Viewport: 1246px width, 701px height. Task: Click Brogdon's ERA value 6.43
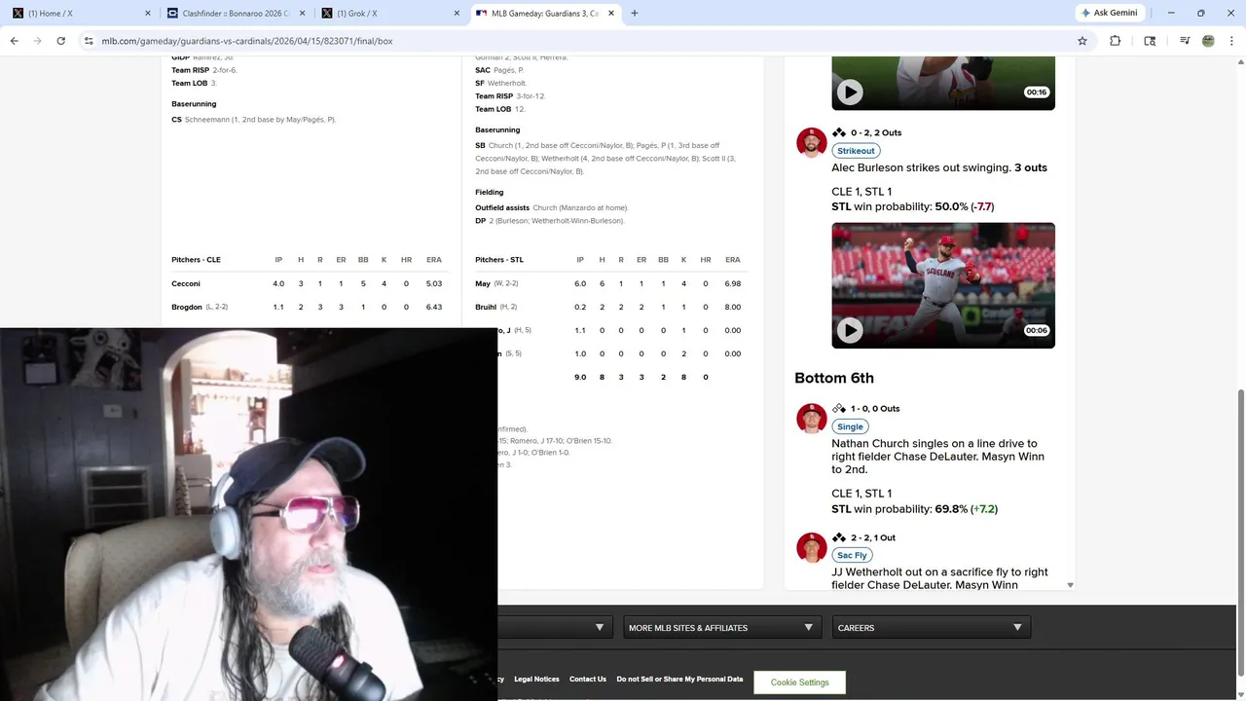click(433, 307)
